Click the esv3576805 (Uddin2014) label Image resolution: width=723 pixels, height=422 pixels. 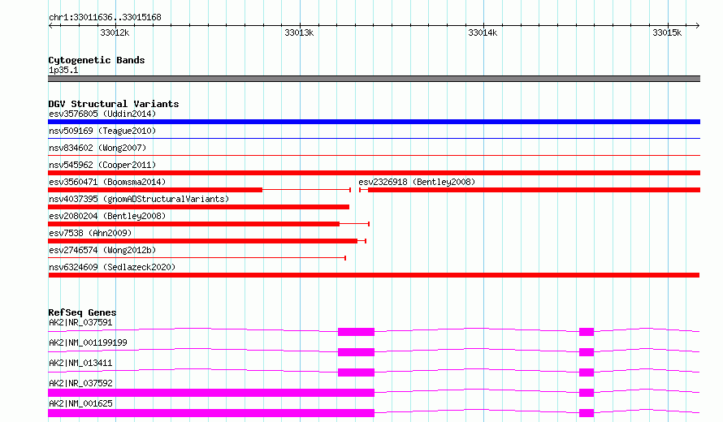coord(102,114)
